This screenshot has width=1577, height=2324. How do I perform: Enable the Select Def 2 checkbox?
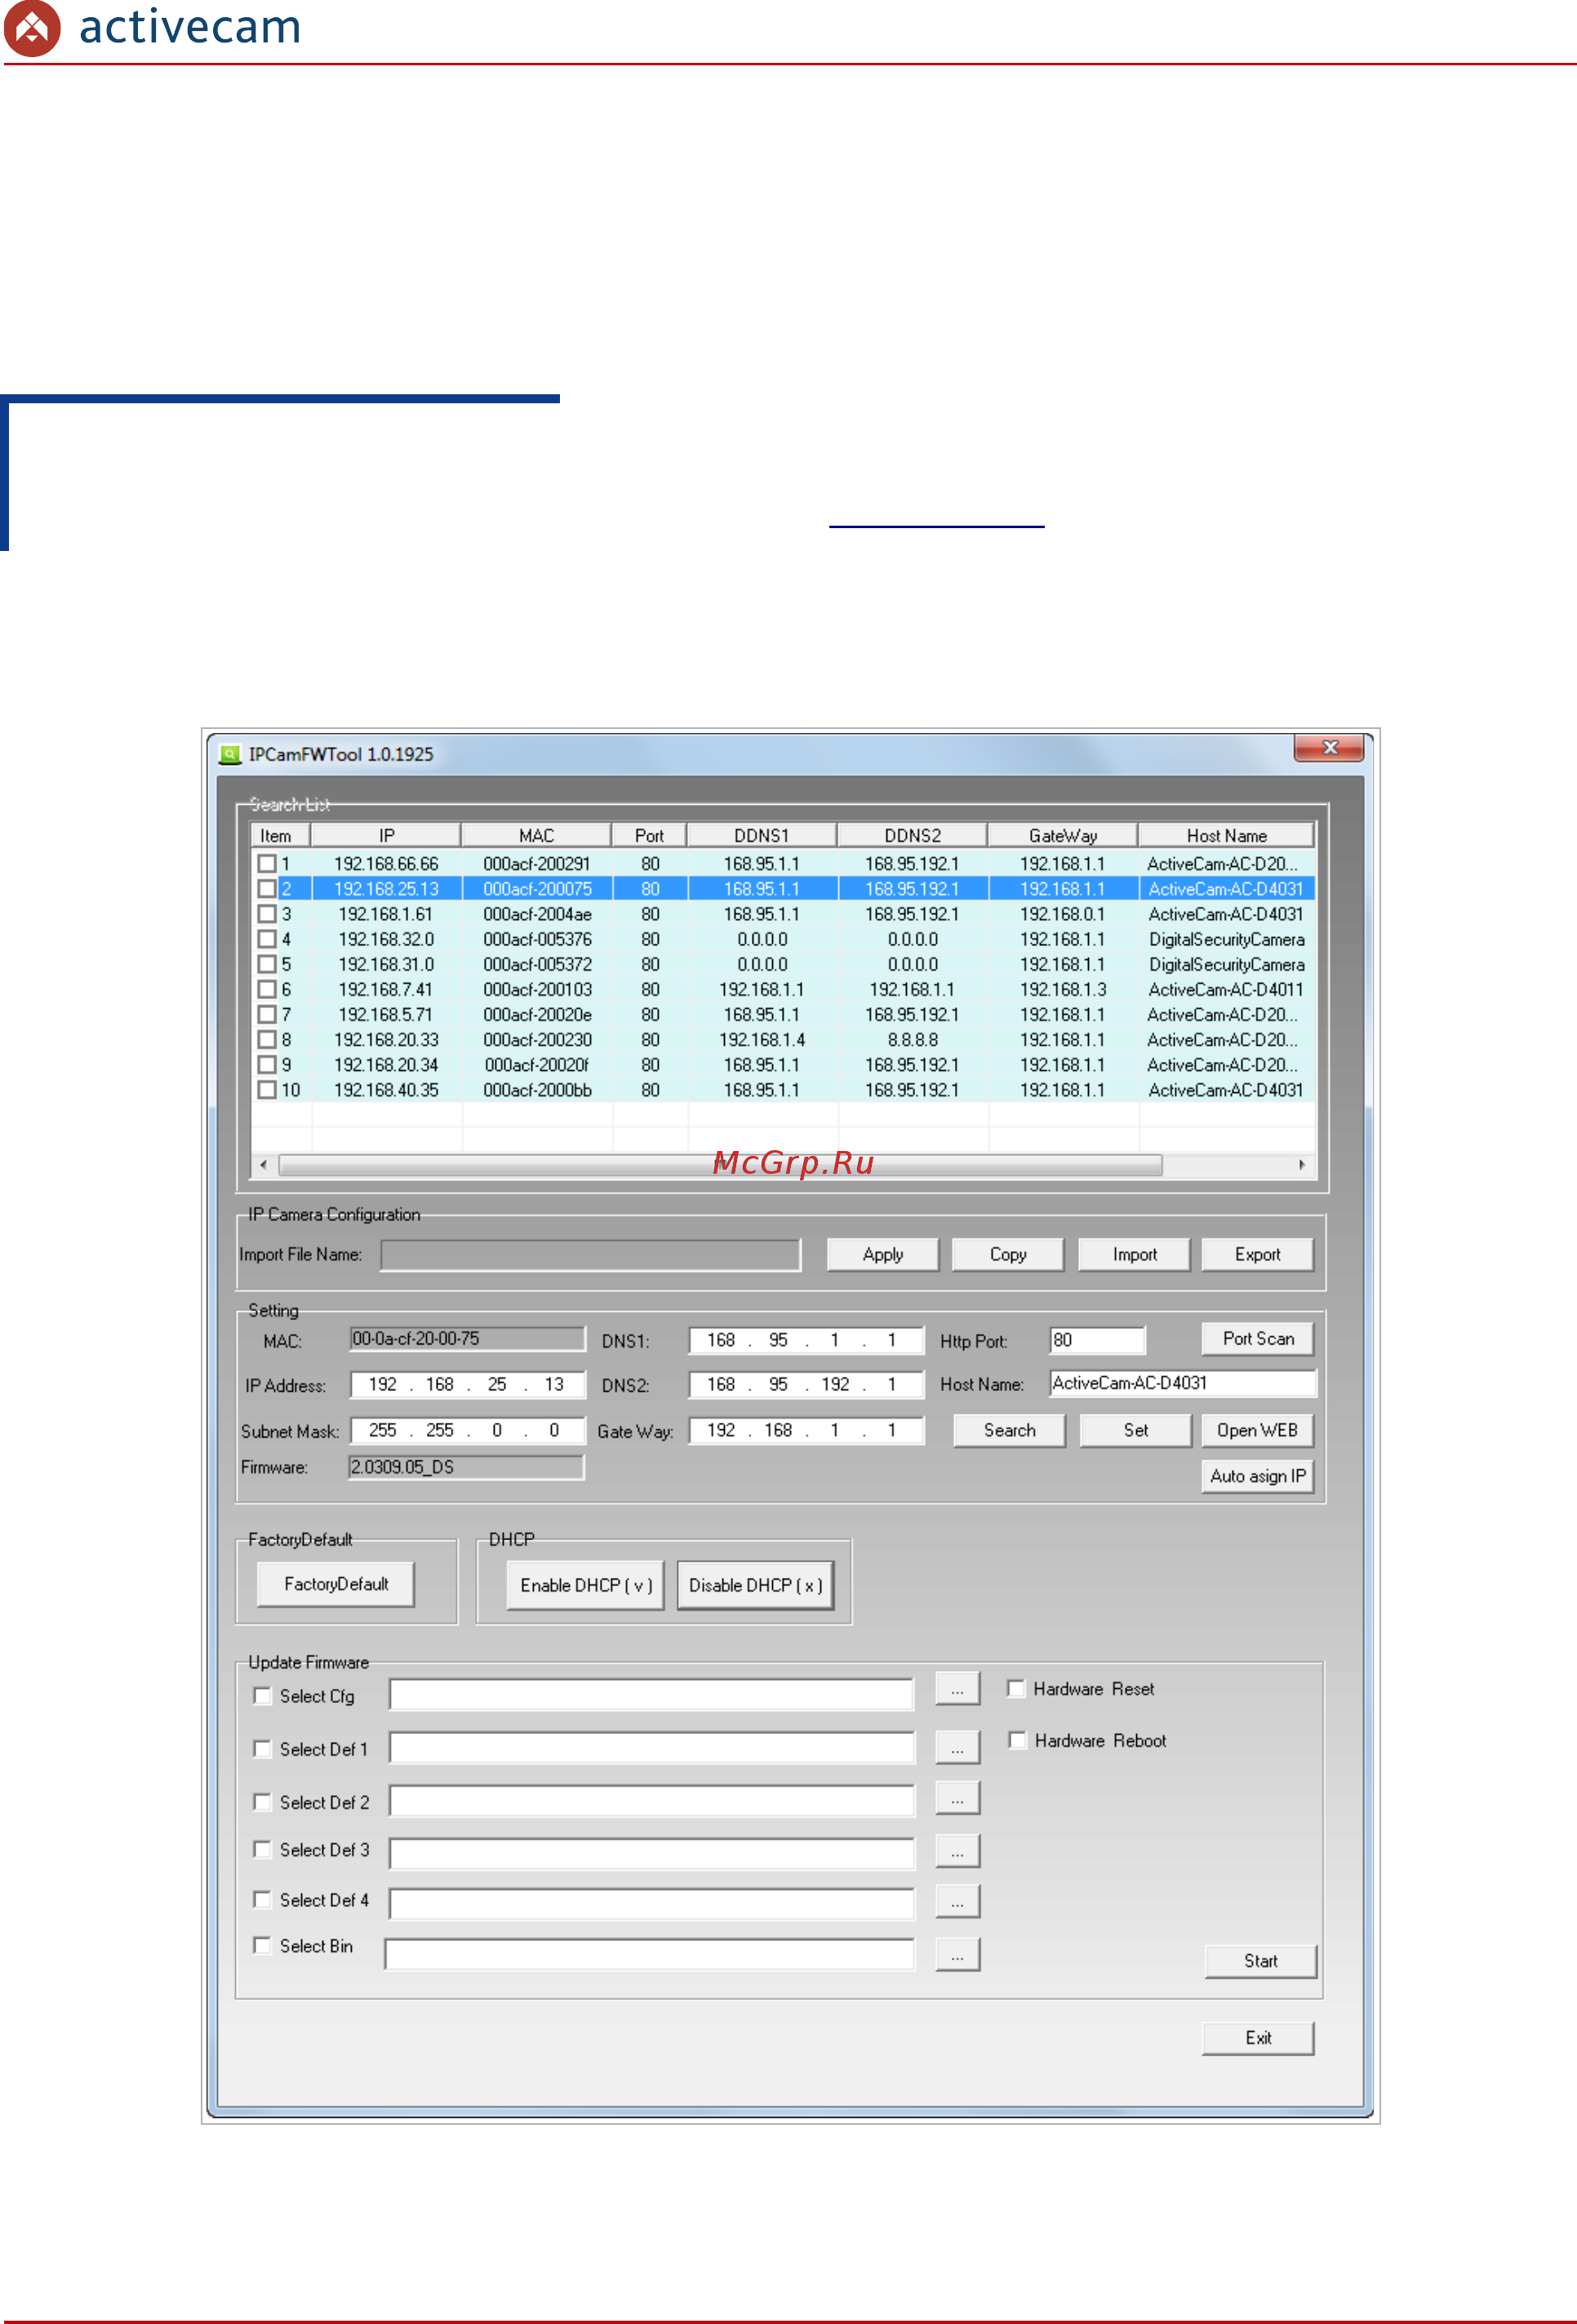pos(262,1801)
